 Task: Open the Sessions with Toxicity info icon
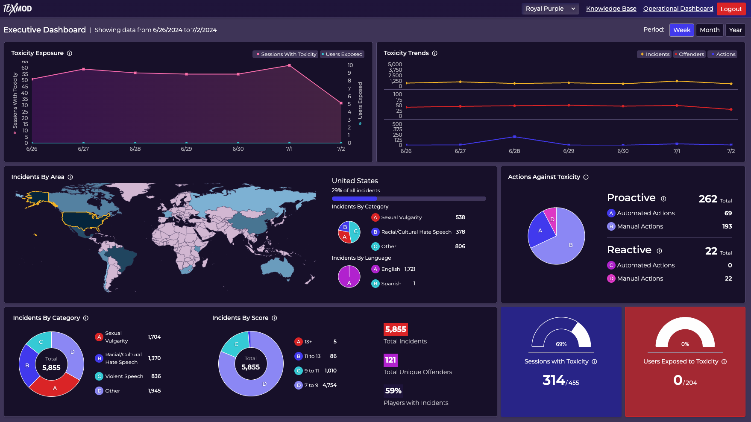pos(595,361)
